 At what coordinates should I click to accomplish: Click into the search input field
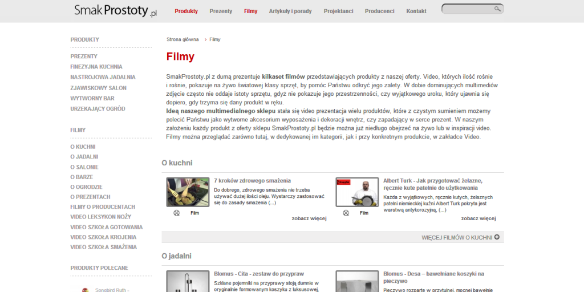pos(468,9)
